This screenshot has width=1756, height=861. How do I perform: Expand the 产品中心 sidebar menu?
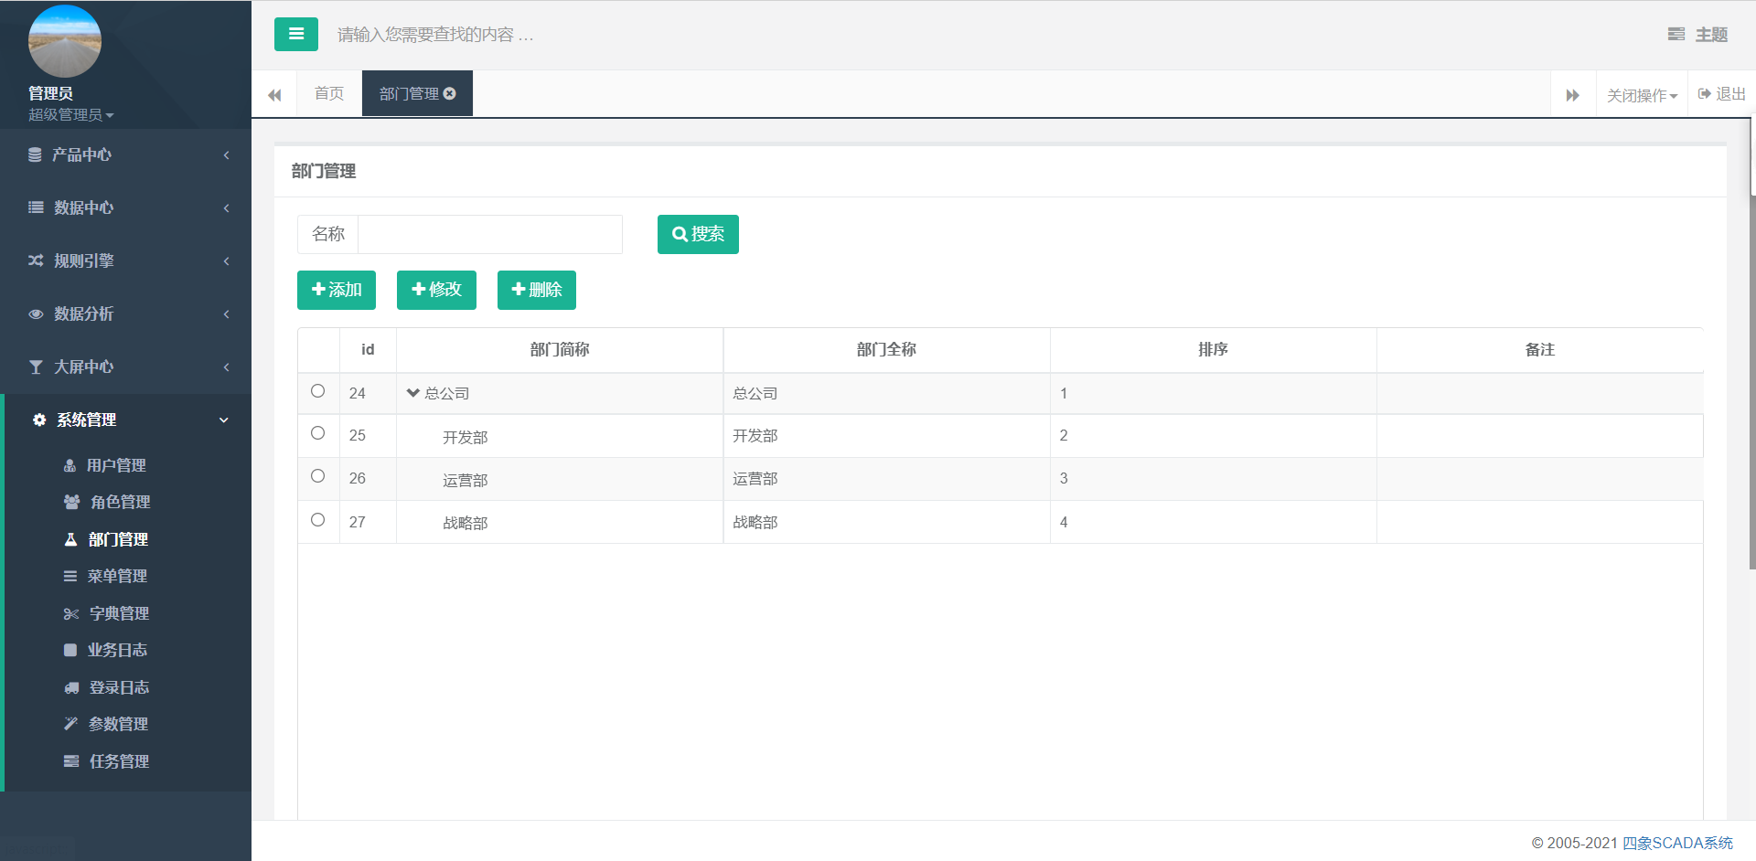[x=126, y=155]
